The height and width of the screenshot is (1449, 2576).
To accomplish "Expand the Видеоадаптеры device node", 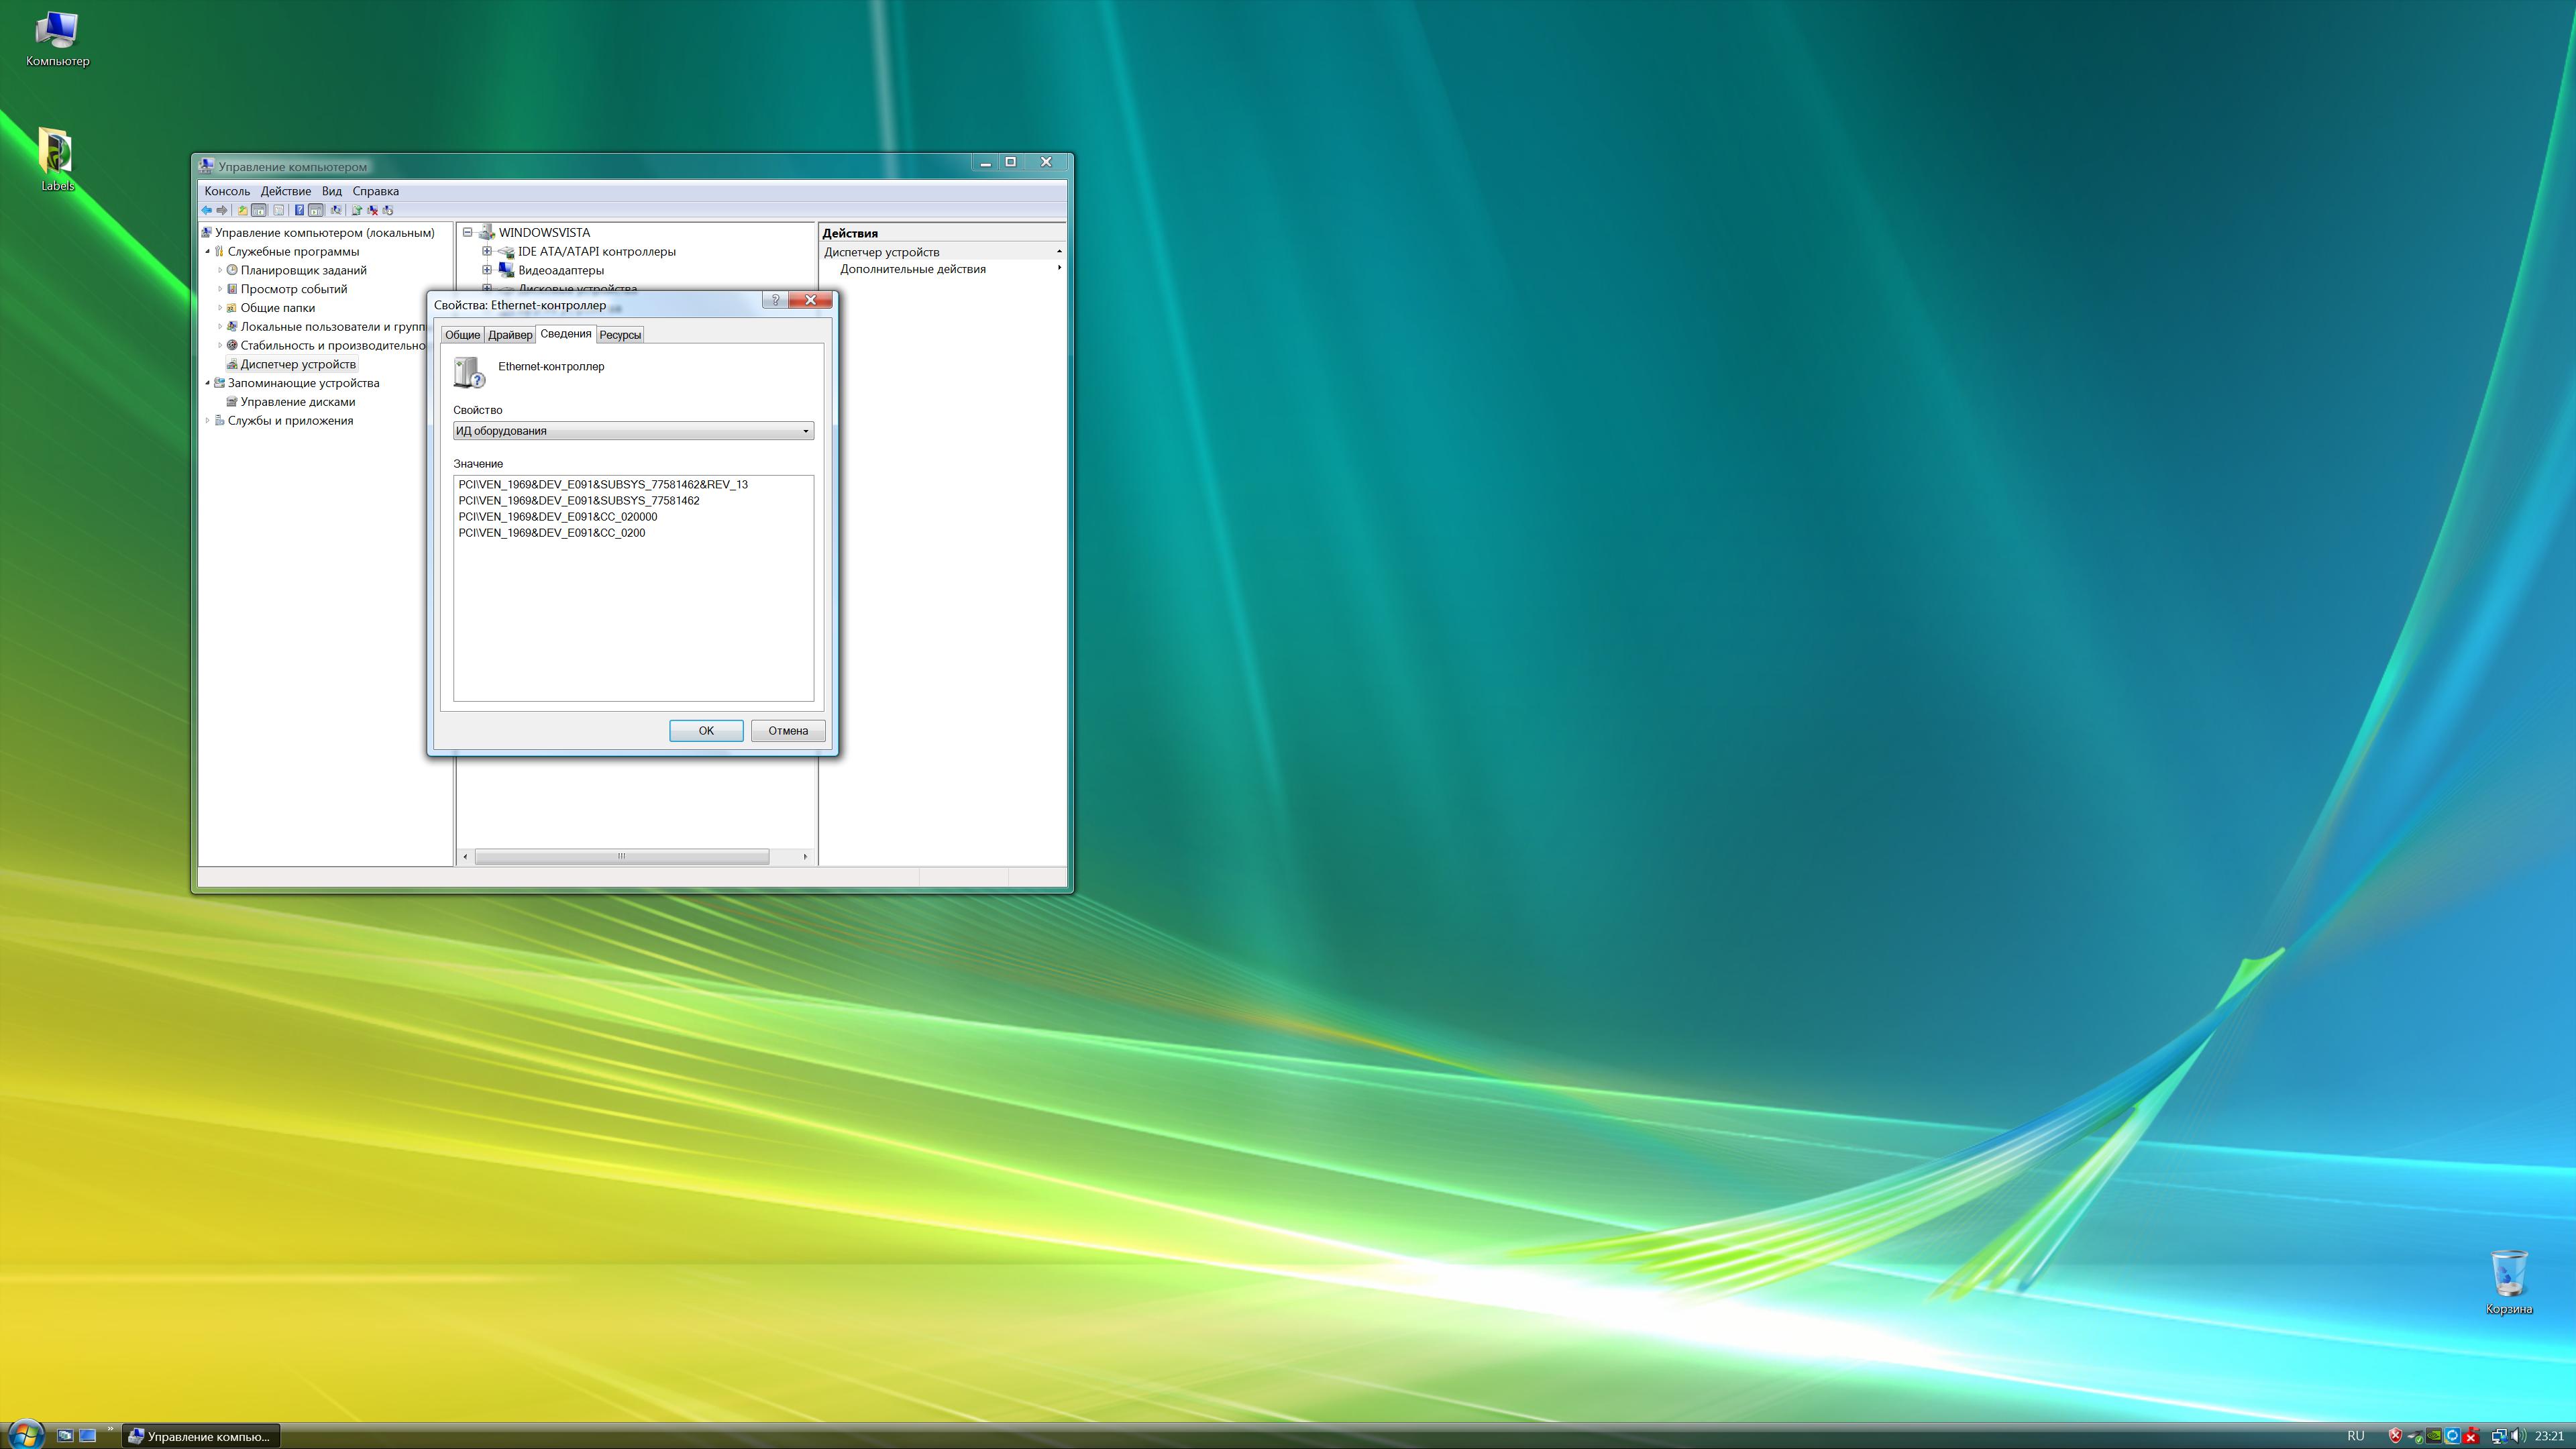I will pos(487,270).
